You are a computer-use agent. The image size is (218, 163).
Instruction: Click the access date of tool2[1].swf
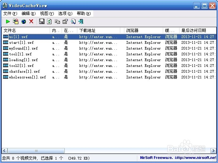198,66
